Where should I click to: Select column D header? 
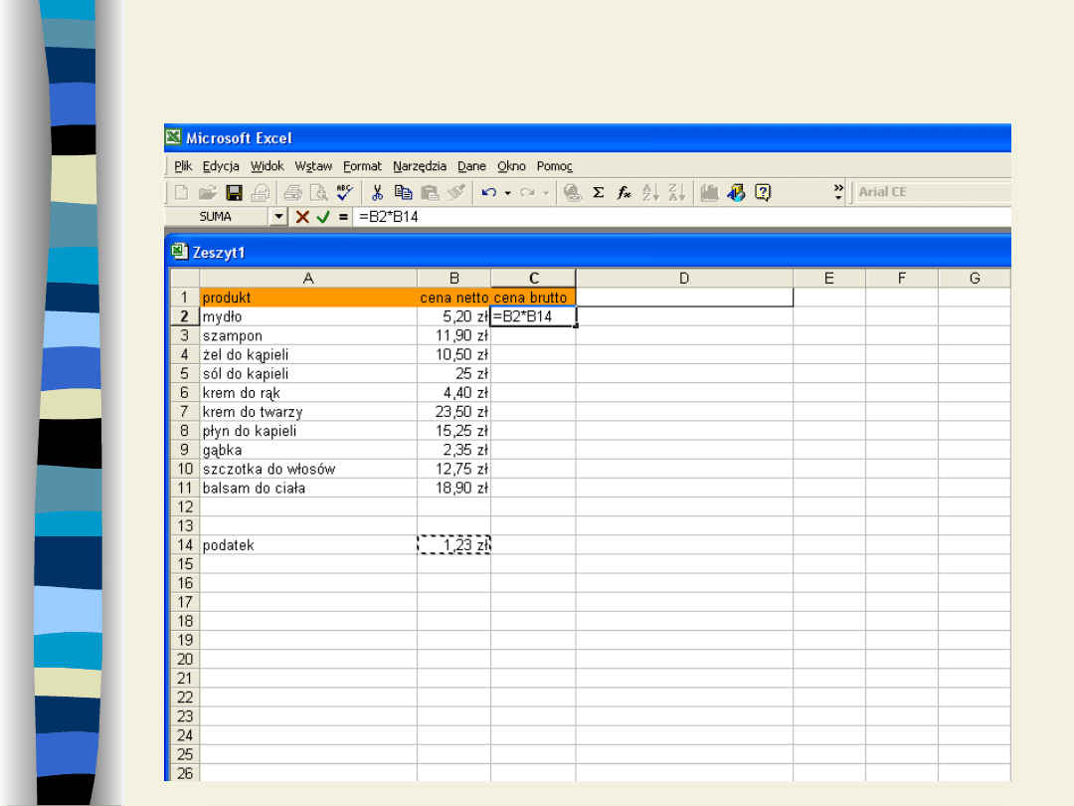pos(684,279)
